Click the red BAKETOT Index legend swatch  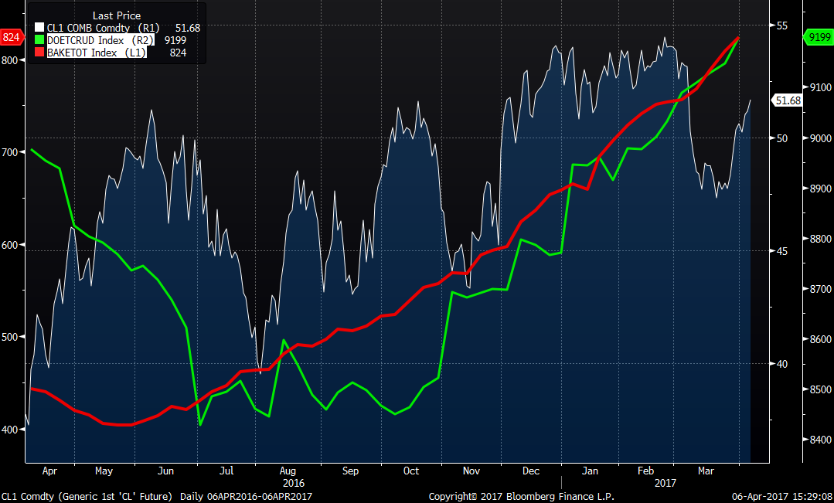click(x=39, y=53)
